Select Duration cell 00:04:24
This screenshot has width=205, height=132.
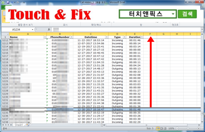(x=135, y=65)
